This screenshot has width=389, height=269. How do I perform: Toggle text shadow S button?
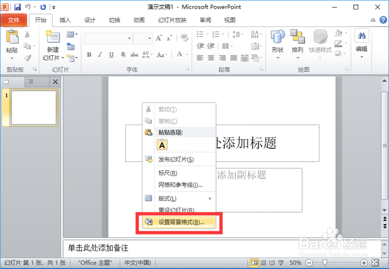[123, 55]
